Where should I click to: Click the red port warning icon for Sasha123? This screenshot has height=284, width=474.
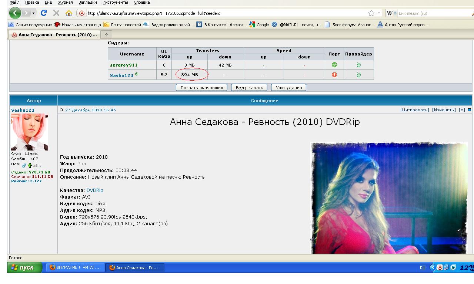(334, 75)
